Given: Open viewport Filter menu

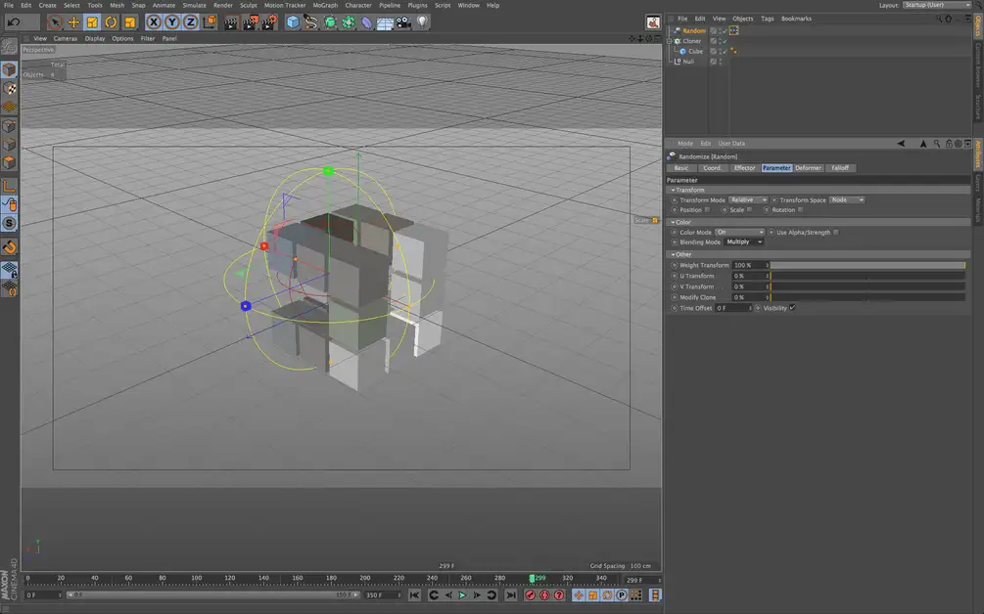Looking at the screenshot, I should pyautogui.click(x=148, y=38).
